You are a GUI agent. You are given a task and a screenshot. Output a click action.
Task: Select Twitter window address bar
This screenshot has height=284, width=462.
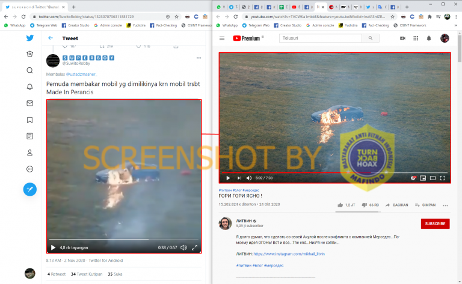(102, 17)
